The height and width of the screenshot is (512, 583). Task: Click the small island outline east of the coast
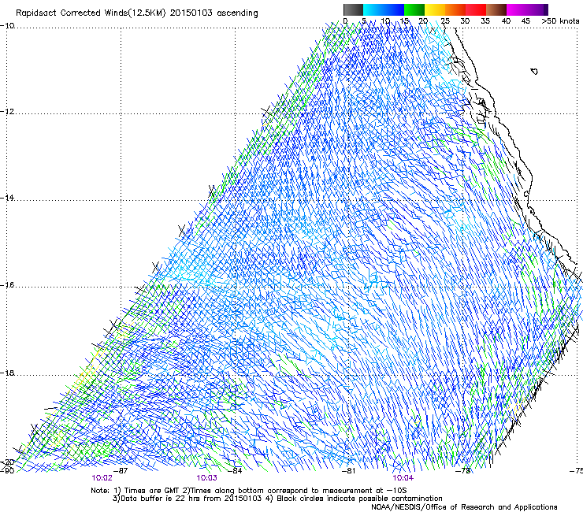click(x=534, y=71)
